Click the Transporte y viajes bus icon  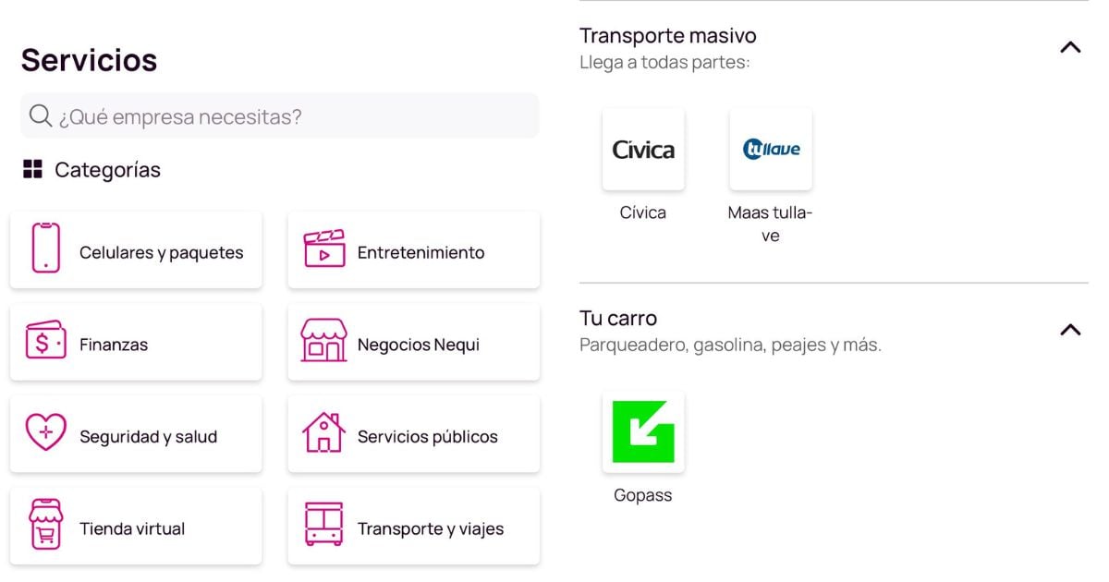[x=324, y=525]
